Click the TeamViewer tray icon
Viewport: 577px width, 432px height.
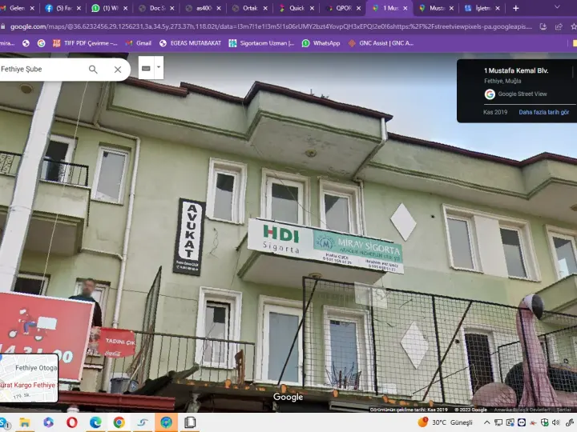522,422
